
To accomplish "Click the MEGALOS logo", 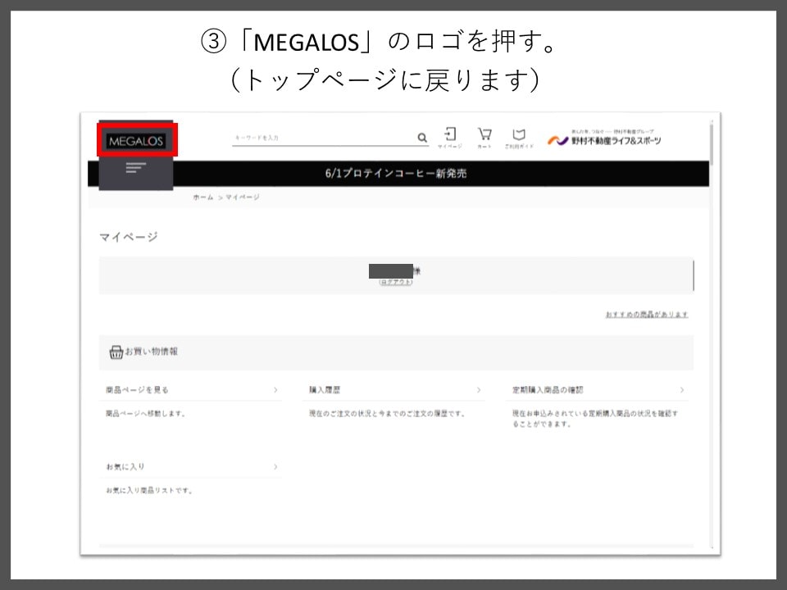I will tap(137, 141).
